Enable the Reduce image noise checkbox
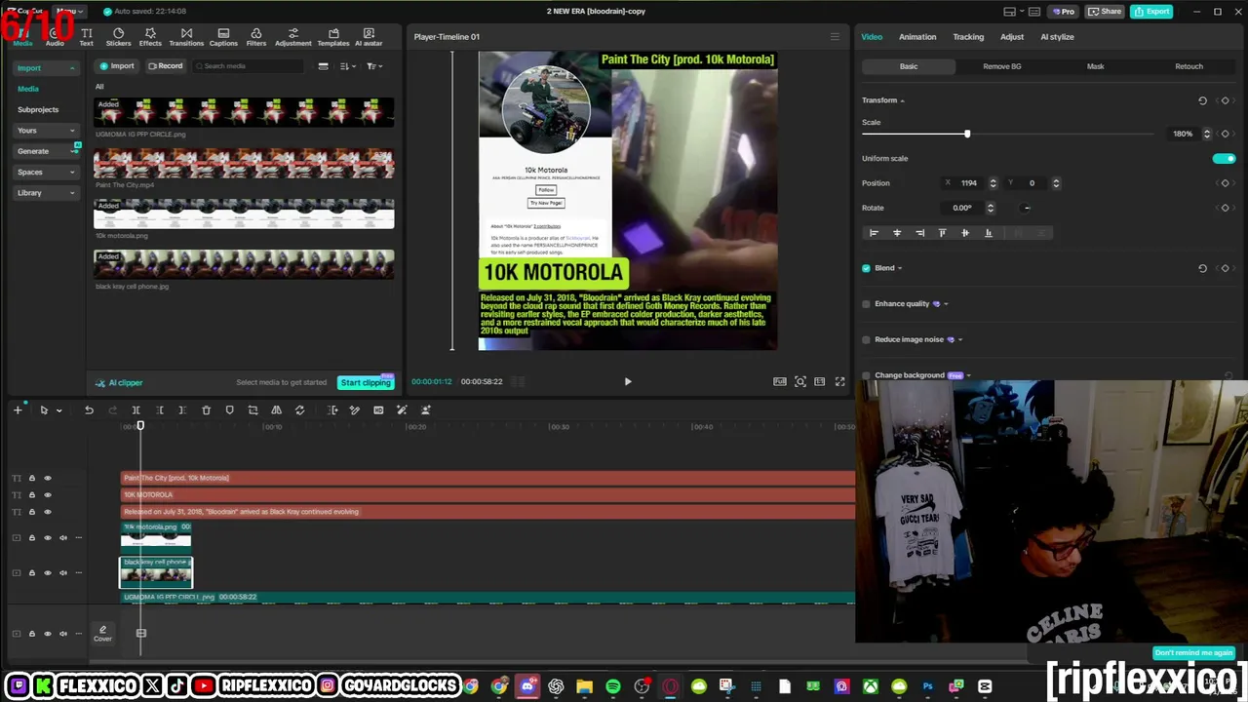The height and width of the screenshot is (702, 1248). point(866,339)
